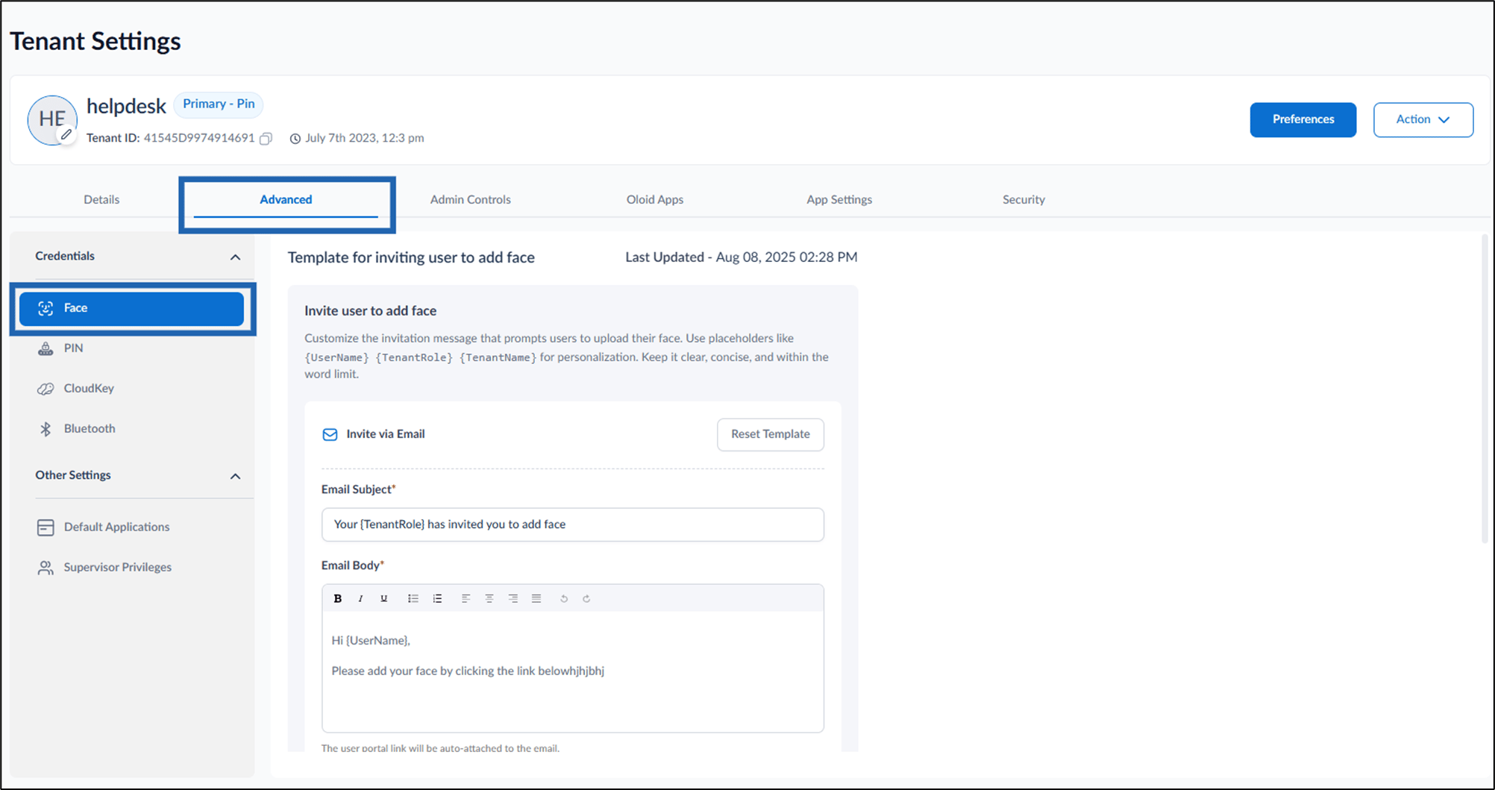Center align email body text
Screen dimensions: 1495x790
489,598
